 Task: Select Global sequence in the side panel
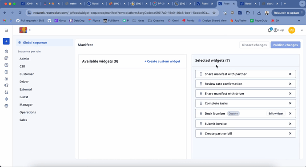pyautogui.click(x=44, y=43)
